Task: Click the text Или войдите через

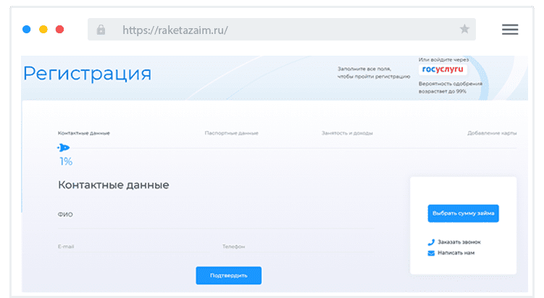Action: [x=443, y=59]
